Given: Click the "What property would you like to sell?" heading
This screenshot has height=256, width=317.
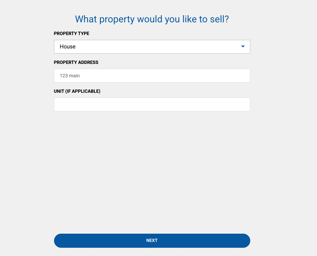Looking at the screenshot, I should (152, 19).
